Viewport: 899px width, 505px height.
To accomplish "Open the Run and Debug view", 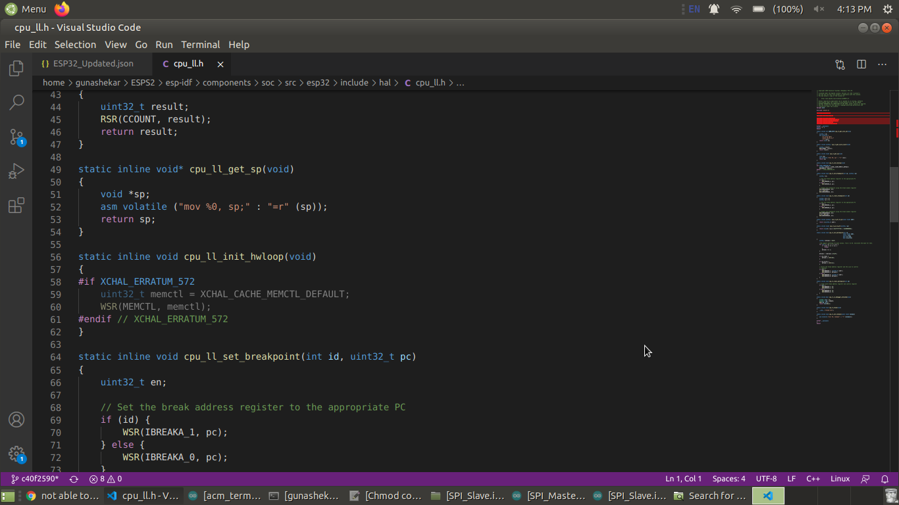I will (16, 171).
